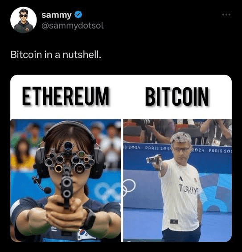This screenshot has width=242, height=252.
Task: Click the South Korean flag patch
Action: 83,235
